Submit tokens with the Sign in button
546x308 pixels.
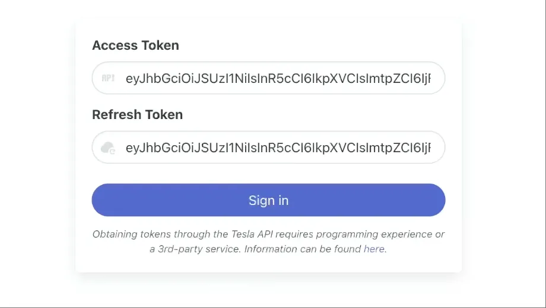[x=268, y=200]
